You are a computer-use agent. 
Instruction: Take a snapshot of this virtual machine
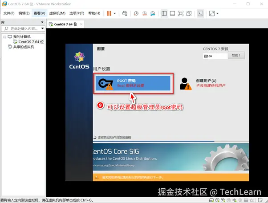point(136,13)
